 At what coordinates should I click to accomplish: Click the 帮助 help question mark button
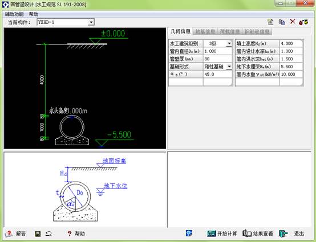(76, 233)
